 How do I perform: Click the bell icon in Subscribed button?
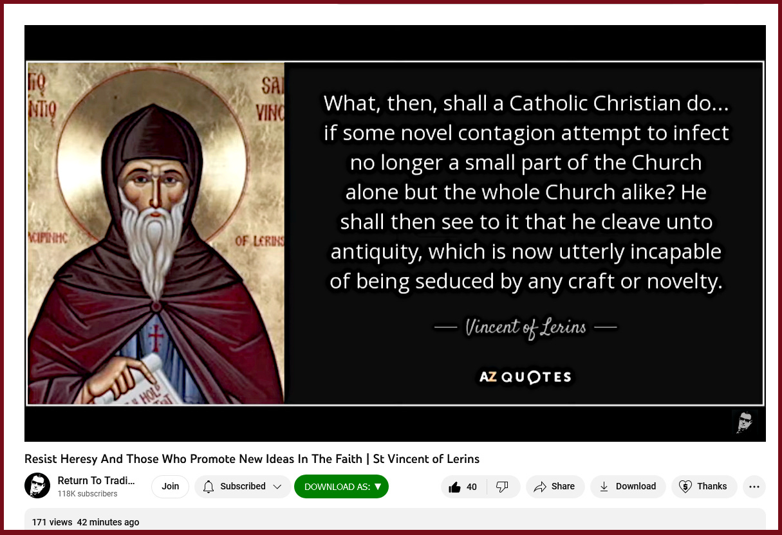(x=208, y=487)
